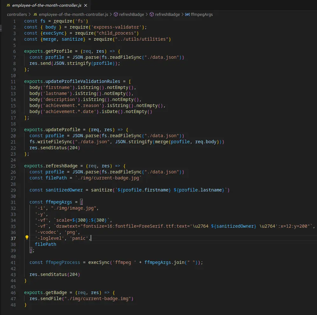This screenshot has height=315, width=317.
Task: Click the second refreshBadge breadcrumb label
Action: pos(167,14)
